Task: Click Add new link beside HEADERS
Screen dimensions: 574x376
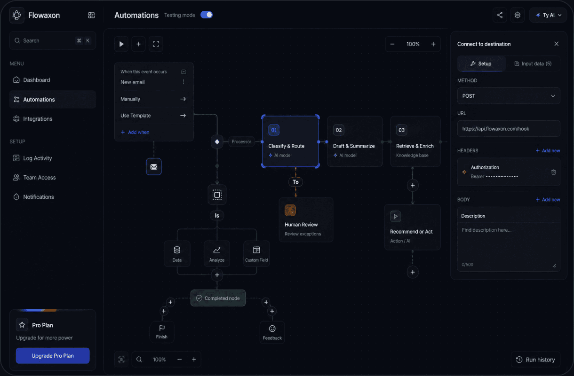Action: [548, 150]
